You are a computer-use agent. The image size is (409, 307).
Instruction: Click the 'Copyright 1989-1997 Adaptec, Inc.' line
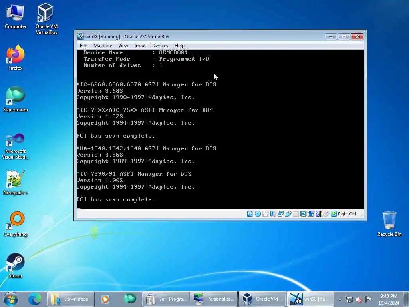[136, 161]
